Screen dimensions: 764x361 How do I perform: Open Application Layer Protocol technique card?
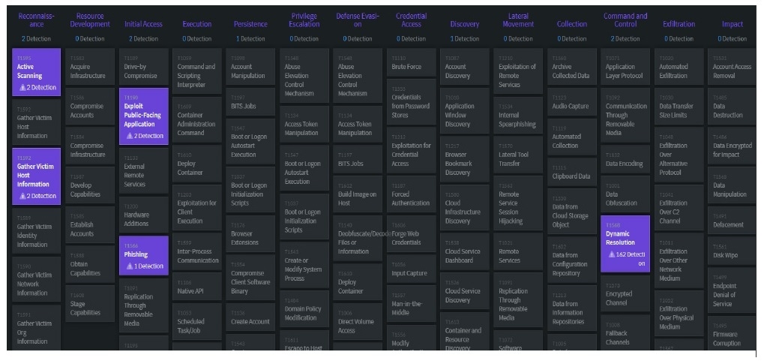pos(625,70)
